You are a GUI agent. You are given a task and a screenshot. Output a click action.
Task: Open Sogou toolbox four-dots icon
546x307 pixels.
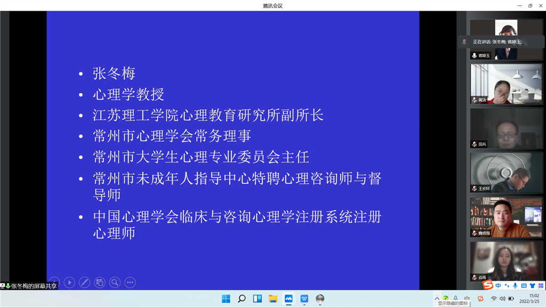tap(541, 286)
